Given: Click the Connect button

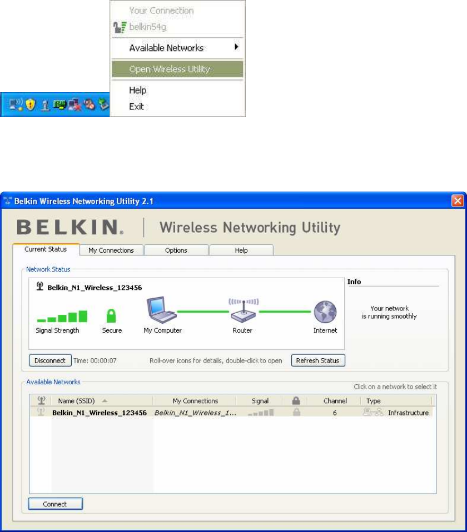Looking at the screenshot, I should click(x=55, y=504).
